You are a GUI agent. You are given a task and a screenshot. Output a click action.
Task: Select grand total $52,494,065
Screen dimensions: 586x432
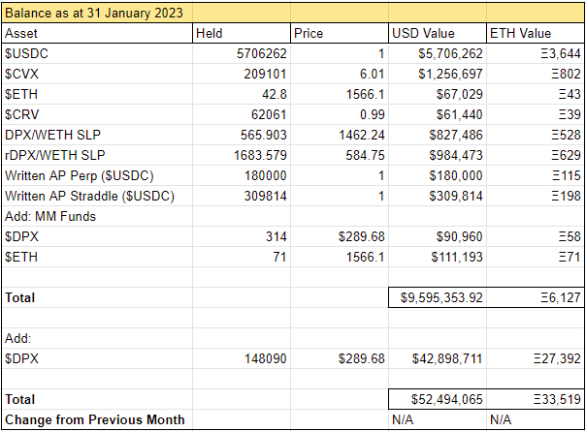pos(447,399)
